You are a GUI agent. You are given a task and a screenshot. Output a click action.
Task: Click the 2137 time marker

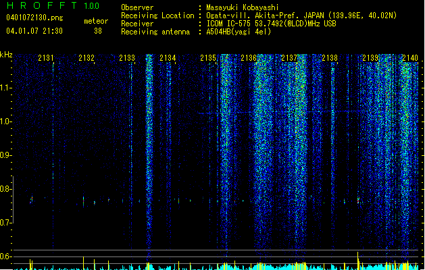[289, 58]
